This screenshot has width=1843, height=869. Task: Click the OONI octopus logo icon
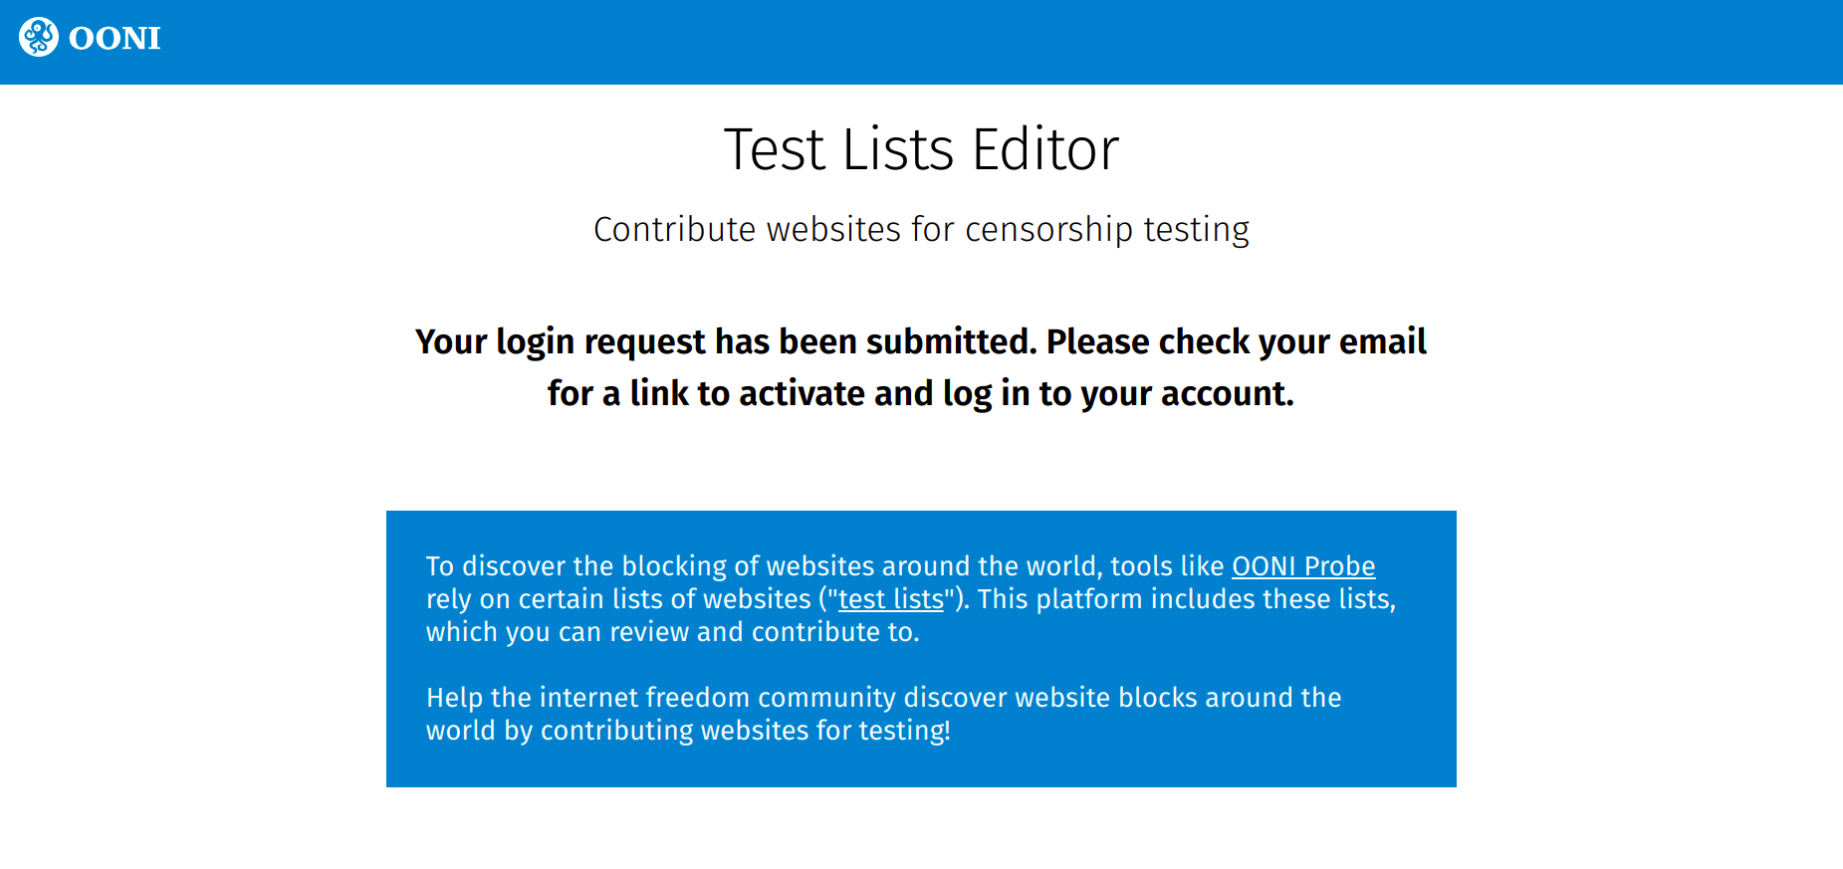click(39, 38)
